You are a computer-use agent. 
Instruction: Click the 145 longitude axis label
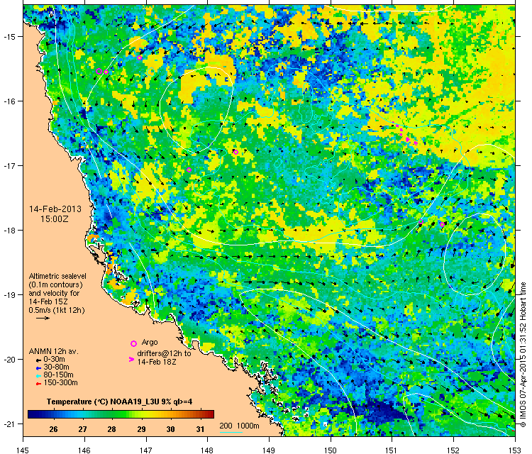pyautogui.click(x=23, y=450)
